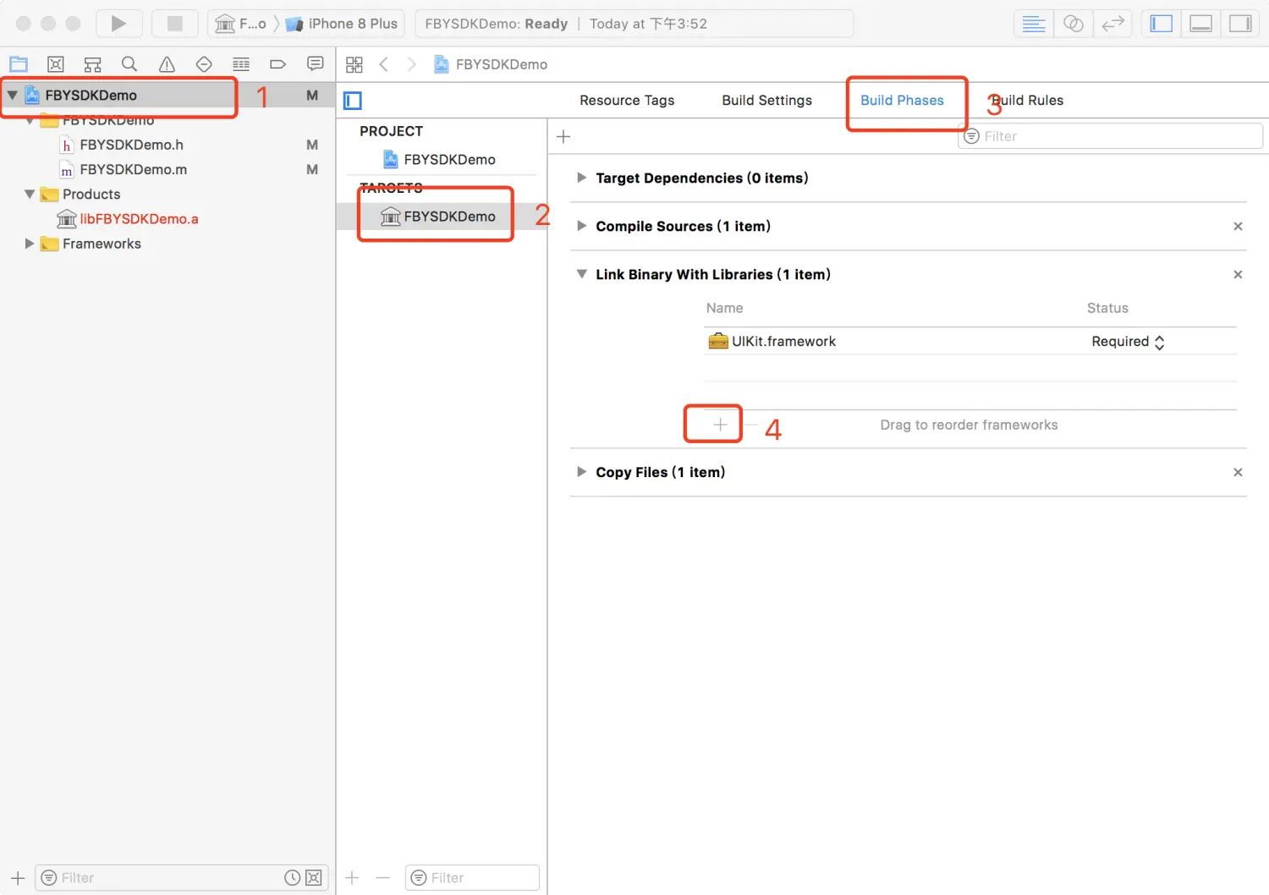Open the source control navigator
Screen dimensions: 1269x895
[x=56, y=64]
